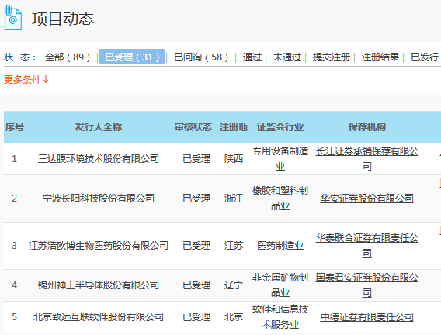Select the 已受理 (31) status filter
Screen dimensions: 441x335
pos(132,57)
